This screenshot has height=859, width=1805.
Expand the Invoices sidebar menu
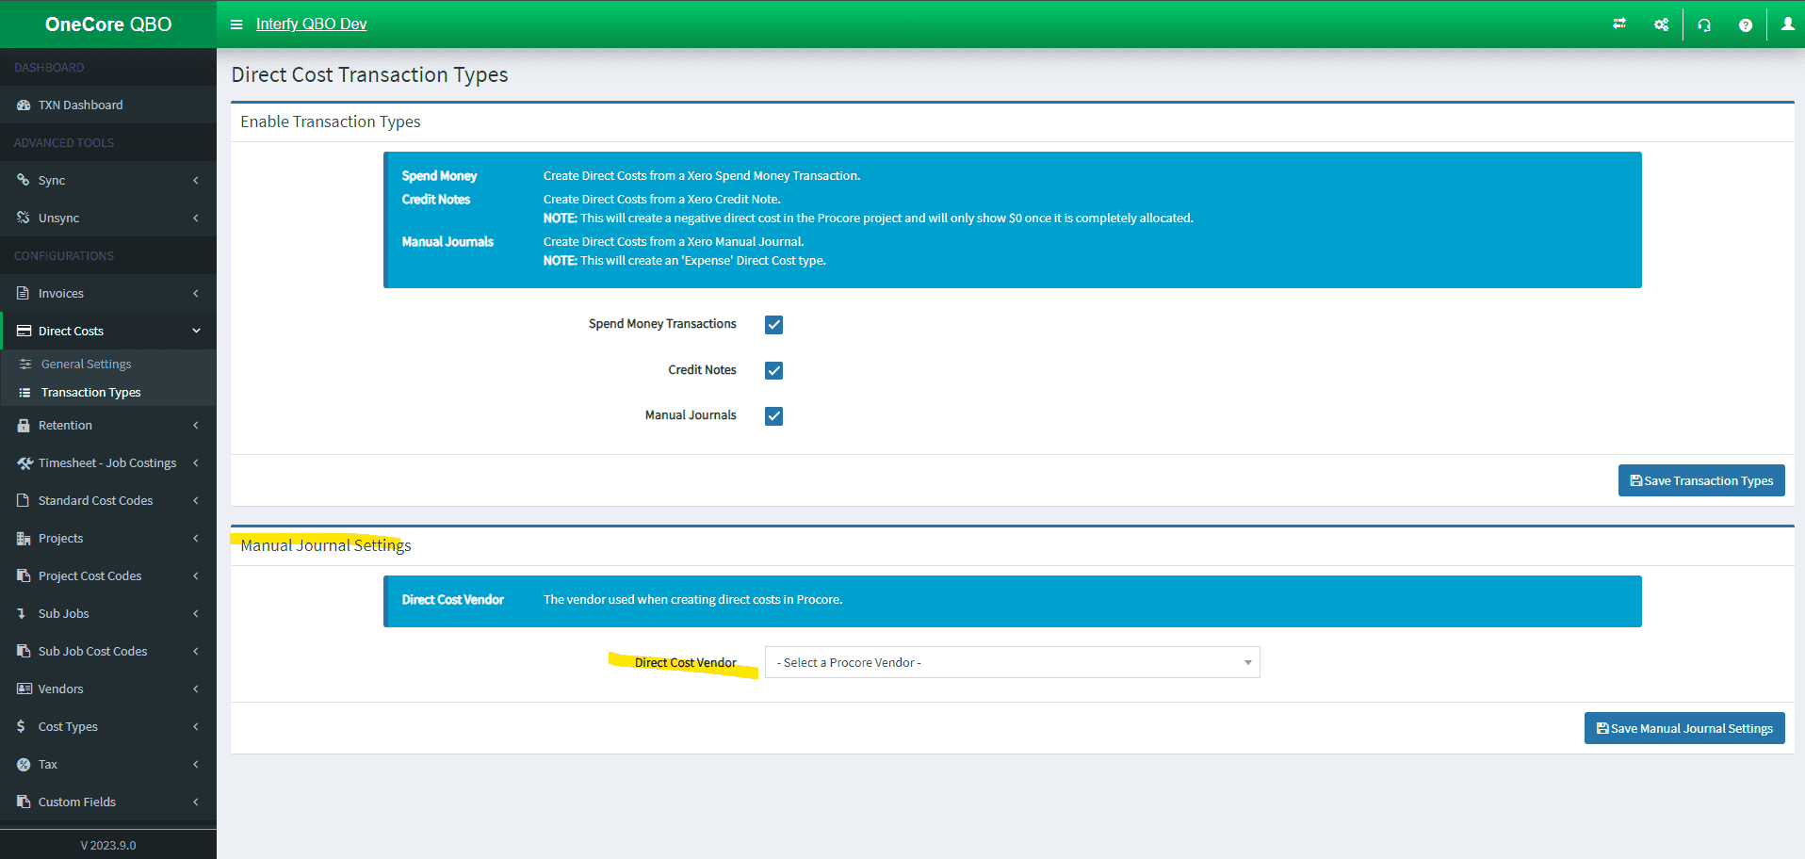pyautogui.click(x=107, y=294)
